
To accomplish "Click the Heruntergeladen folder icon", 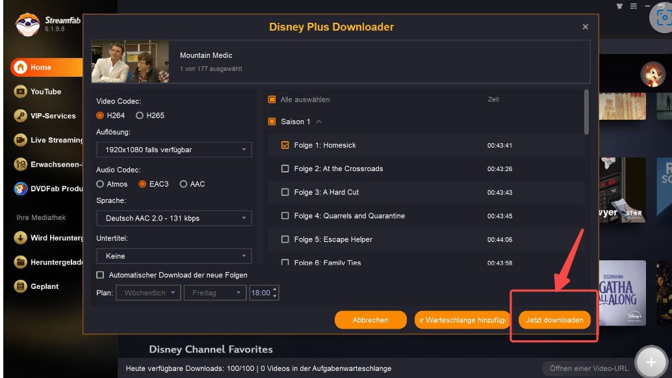I will pyautogui.click(x=20, y=262).
